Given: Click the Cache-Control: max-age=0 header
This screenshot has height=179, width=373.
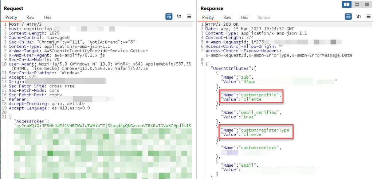Looking at the screenshot, I should pos(39,38).
